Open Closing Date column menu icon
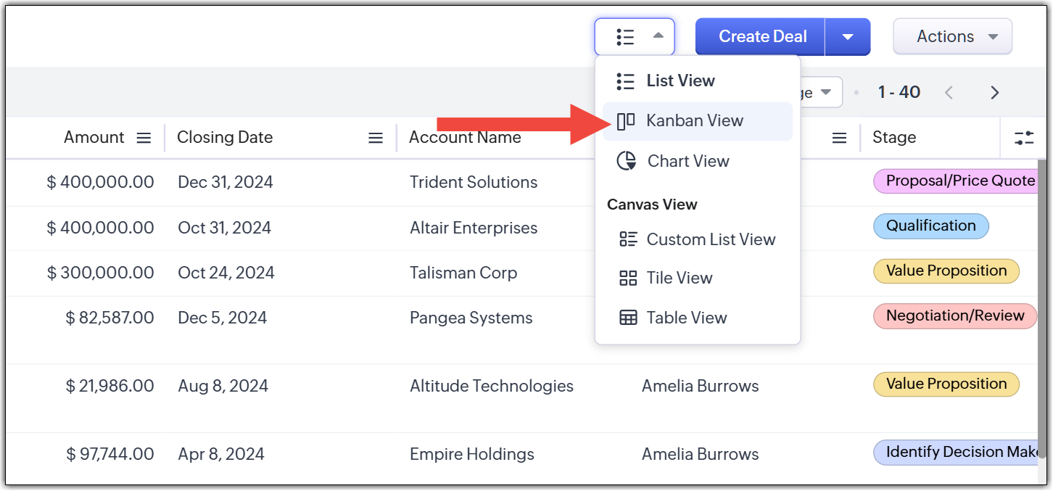This screenshot has height=491, width=1053. tap(376, 138)
